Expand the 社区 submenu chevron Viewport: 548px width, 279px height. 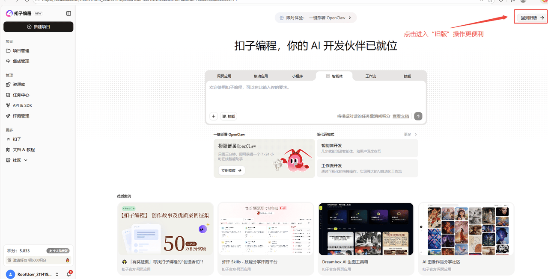26,160
